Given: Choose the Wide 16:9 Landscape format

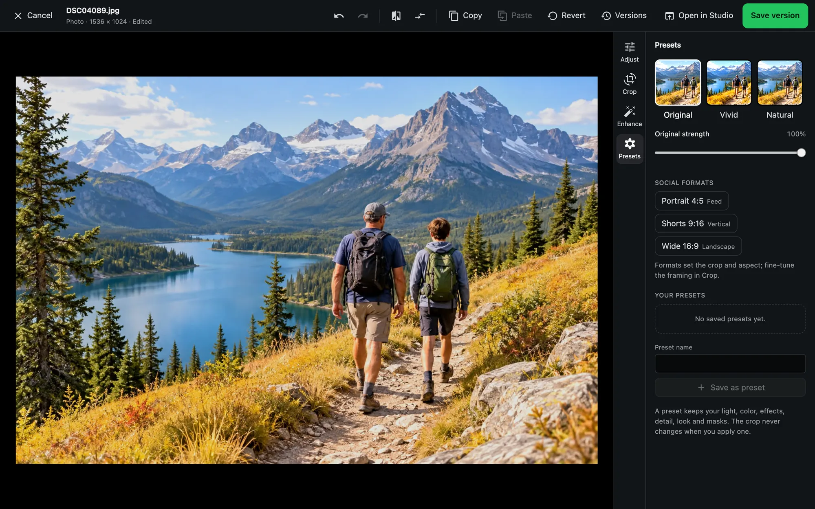Looking at the screenshot, I should [698, 246].
